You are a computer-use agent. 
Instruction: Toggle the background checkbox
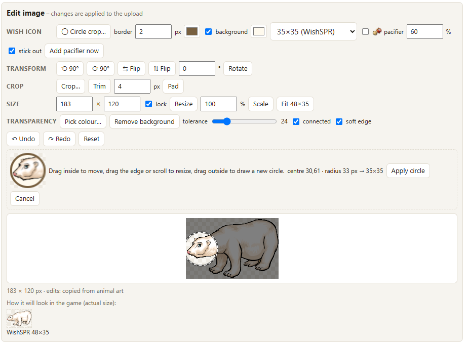point(209,31)
